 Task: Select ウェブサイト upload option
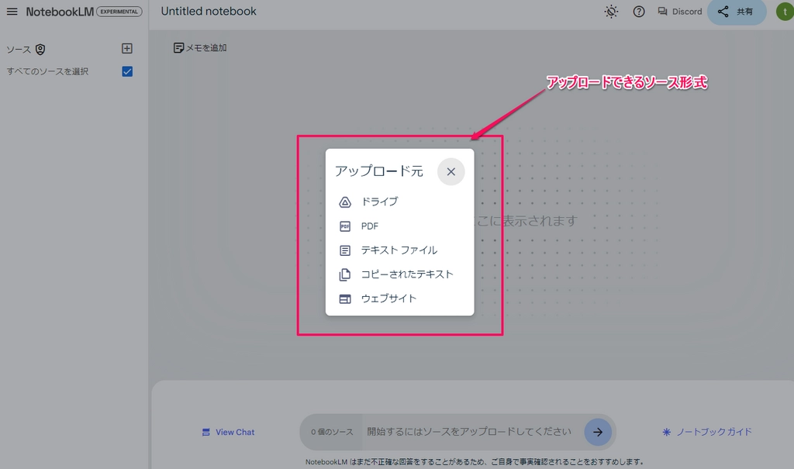(x=399, y=298)
